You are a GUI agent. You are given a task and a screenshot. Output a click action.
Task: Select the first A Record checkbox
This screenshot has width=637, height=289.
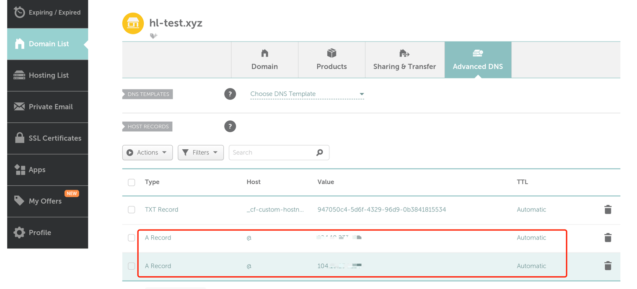[x=132, y=238]
